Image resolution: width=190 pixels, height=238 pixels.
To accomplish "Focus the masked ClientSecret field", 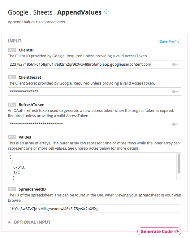I will (x=88, y=92).
